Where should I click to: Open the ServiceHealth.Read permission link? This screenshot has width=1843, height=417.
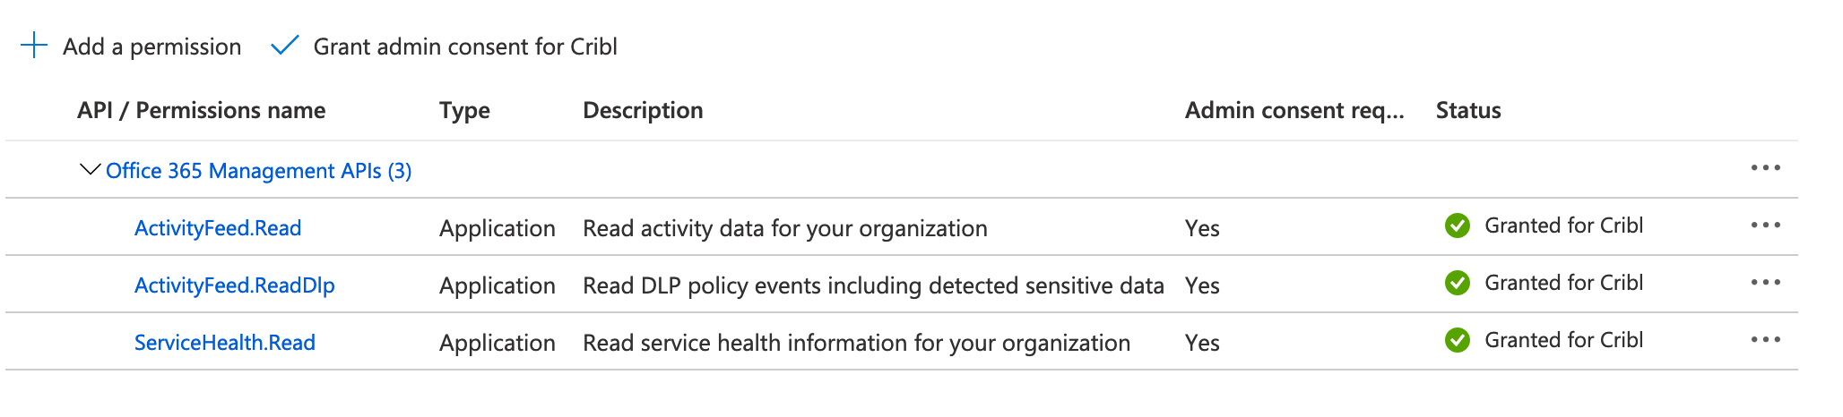tap(224, 343)
